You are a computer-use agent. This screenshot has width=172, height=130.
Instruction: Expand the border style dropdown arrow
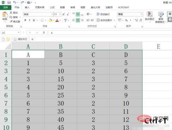(x=45, y=20)
